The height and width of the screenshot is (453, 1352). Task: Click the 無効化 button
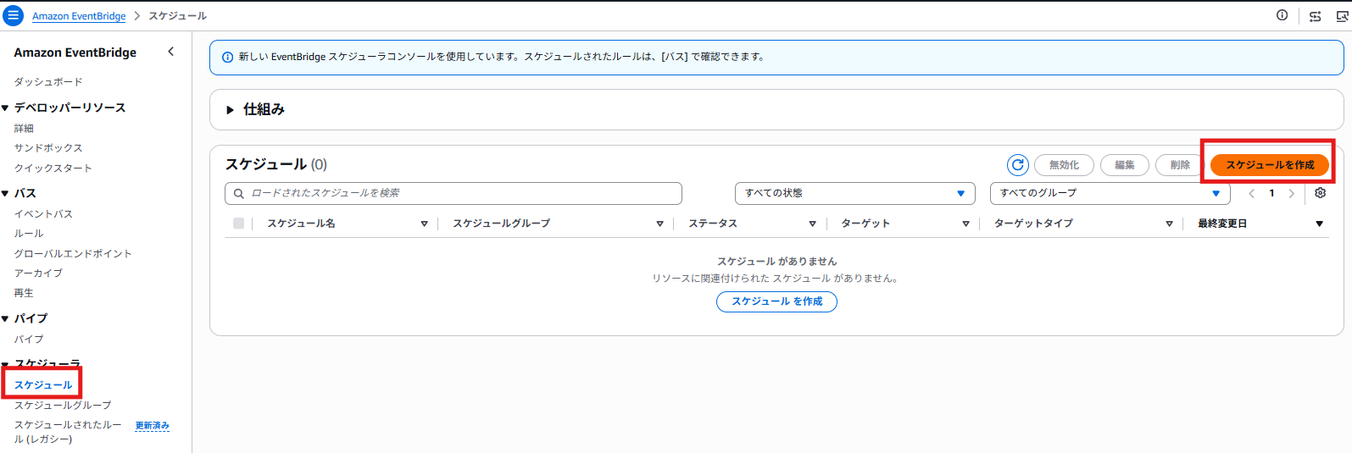click(1064, 165)
